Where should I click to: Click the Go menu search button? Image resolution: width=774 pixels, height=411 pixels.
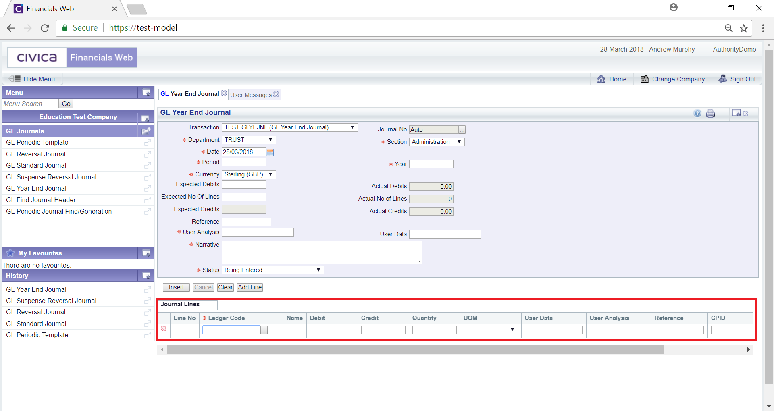66,104
